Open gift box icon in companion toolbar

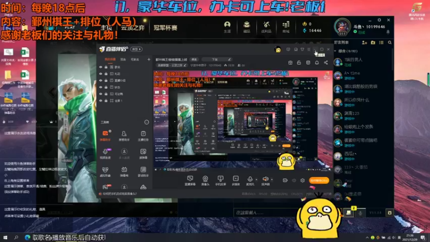pyautogui.click(x=290, y=62)
